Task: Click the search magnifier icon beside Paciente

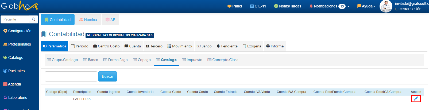Action: click(x=33, y=19)
